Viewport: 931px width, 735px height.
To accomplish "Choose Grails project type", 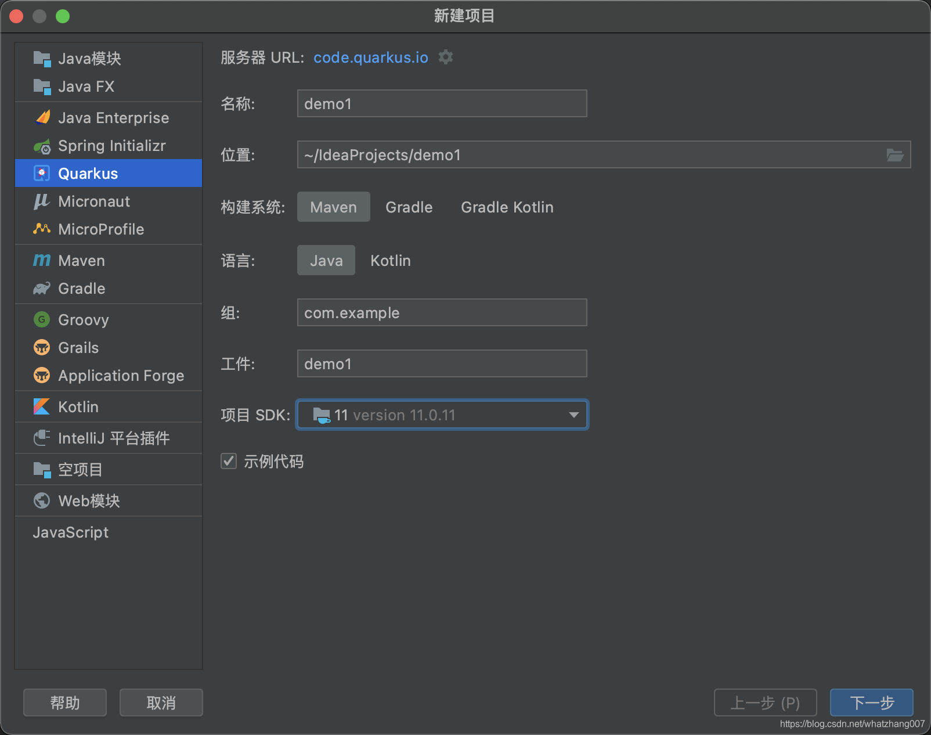I will [109, 348].
